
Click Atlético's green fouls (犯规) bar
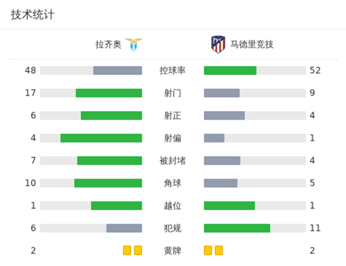237,228
